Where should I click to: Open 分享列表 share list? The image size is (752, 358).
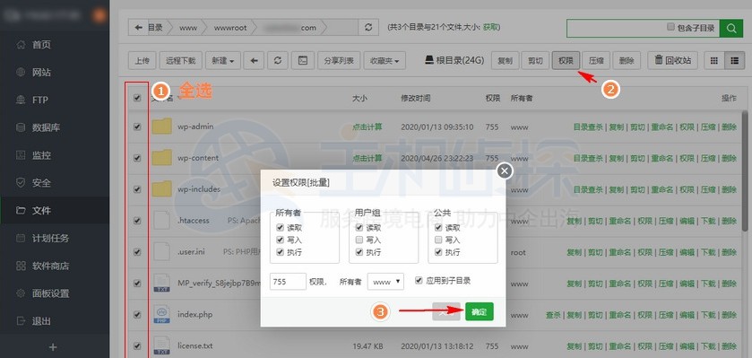339,61
